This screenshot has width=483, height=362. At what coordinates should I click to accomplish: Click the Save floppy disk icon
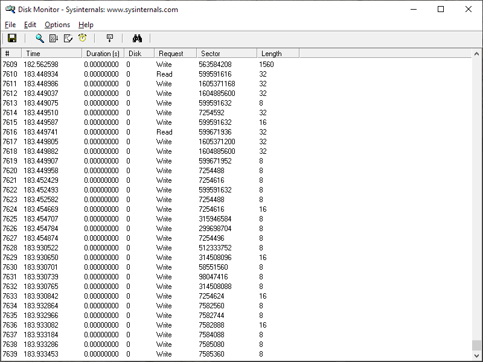[x=12, y=39]
